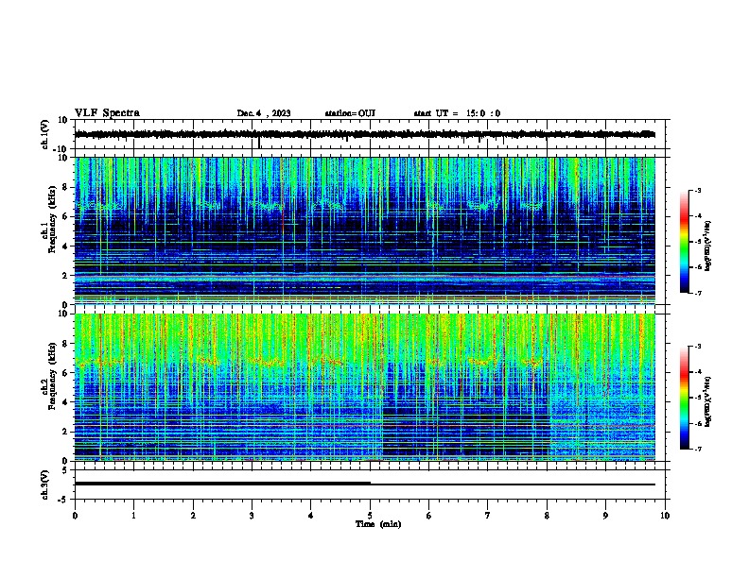Click ch.1 color scale log(PSD) unit label

click(x=708, y=246)
